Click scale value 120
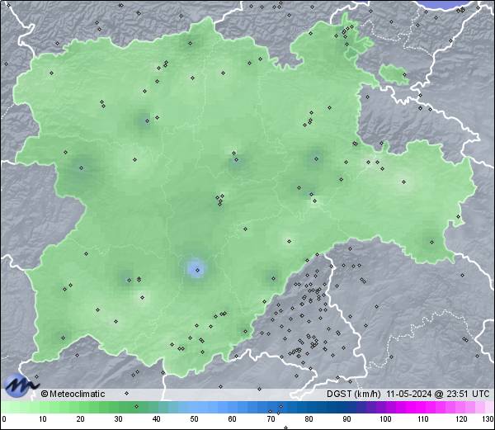Image resolution: width=495 pixels, height=430 pixels. click(x=461, y=419)
